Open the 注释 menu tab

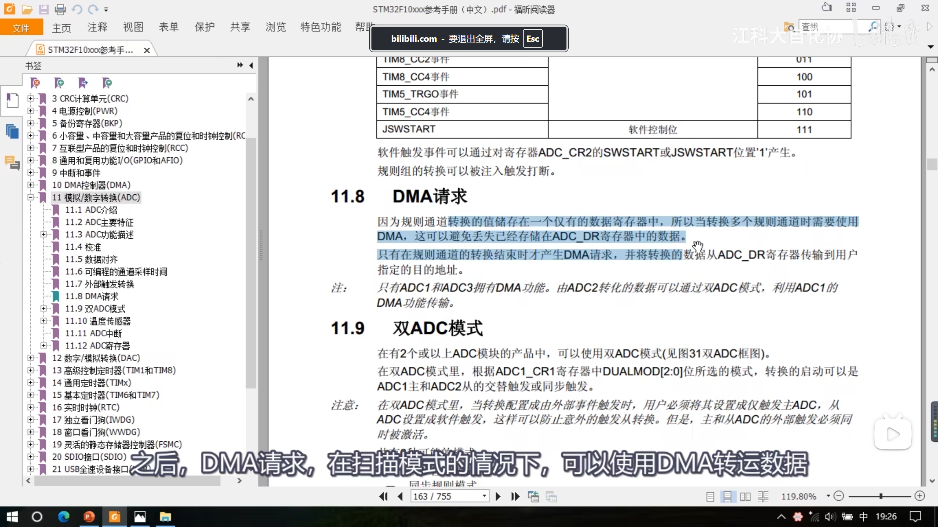coord(97,27)
